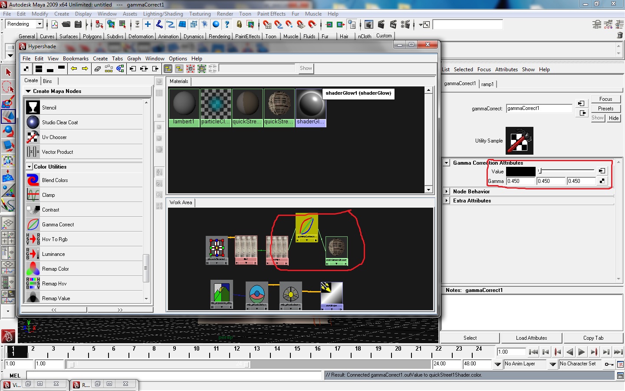Create a Studio Clear Coat node
This screenshot has height=391, width=625.
[x=84, y=123]
